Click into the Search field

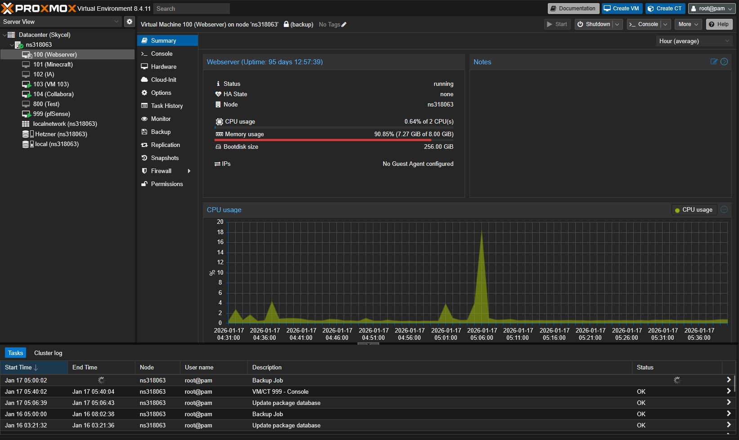[191, 8]
